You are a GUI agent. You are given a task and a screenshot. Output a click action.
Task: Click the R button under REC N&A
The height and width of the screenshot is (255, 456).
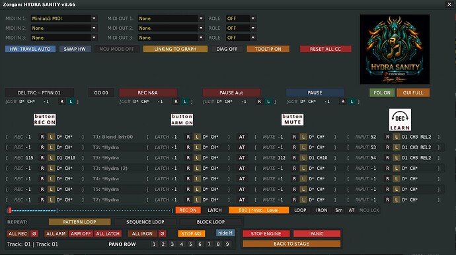176,102
